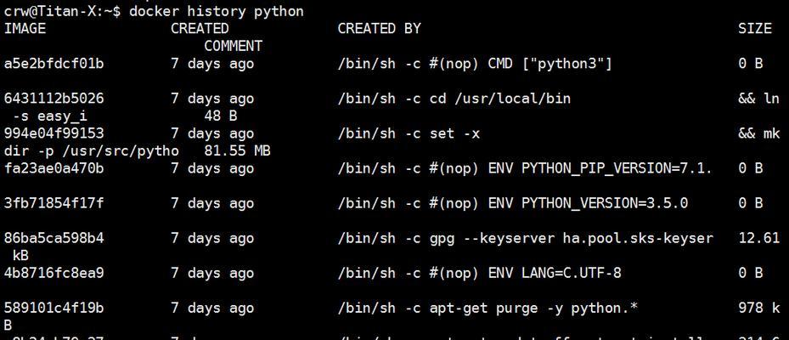789x340 pixels.
Task: Select the IMAGE column header
Action: (25, 29)
